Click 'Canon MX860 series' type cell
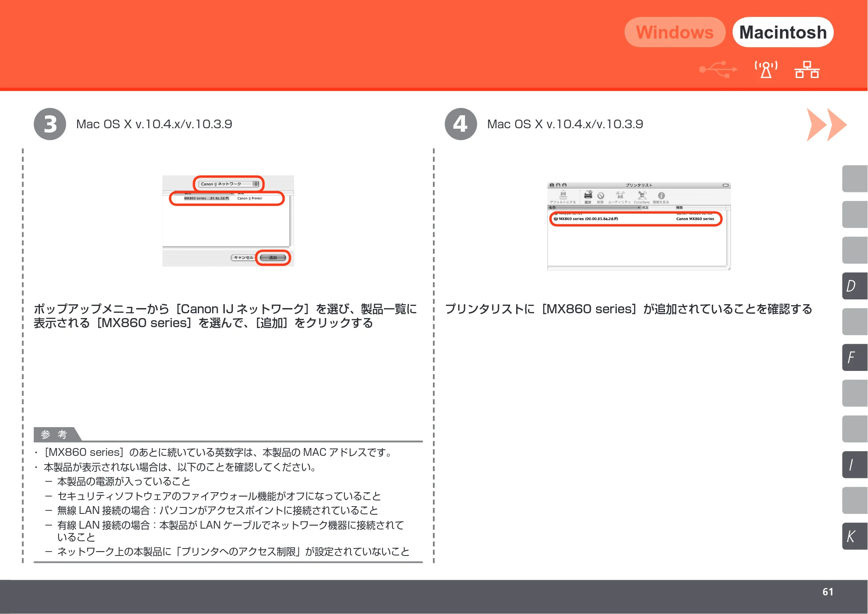 [695, 219]
